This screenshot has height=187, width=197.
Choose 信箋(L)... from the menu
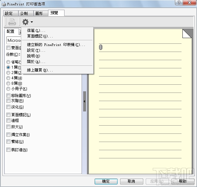pos(58,31)
